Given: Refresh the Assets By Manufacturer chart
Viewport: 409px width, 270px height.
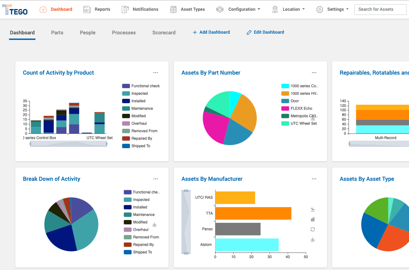Looking at the screenshot, I should point(312,229).
